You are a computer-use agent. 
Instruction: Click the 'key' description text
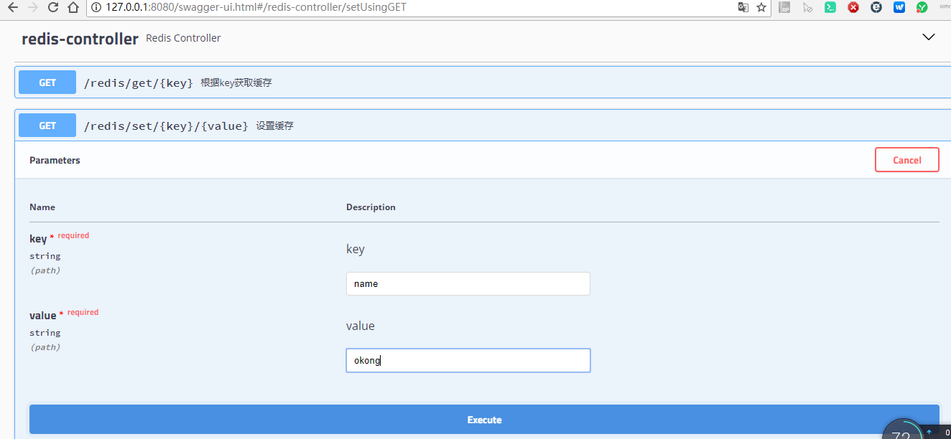point(356,249)
